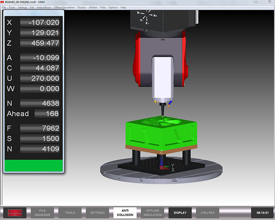Click the green status bar in panel
This screenshot has height=220, width=275.
[34, 165]
